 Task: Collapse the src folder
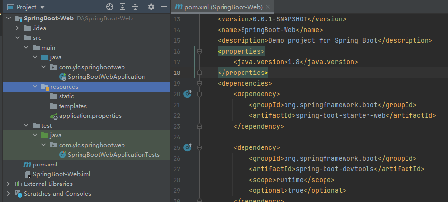point(17,38)
